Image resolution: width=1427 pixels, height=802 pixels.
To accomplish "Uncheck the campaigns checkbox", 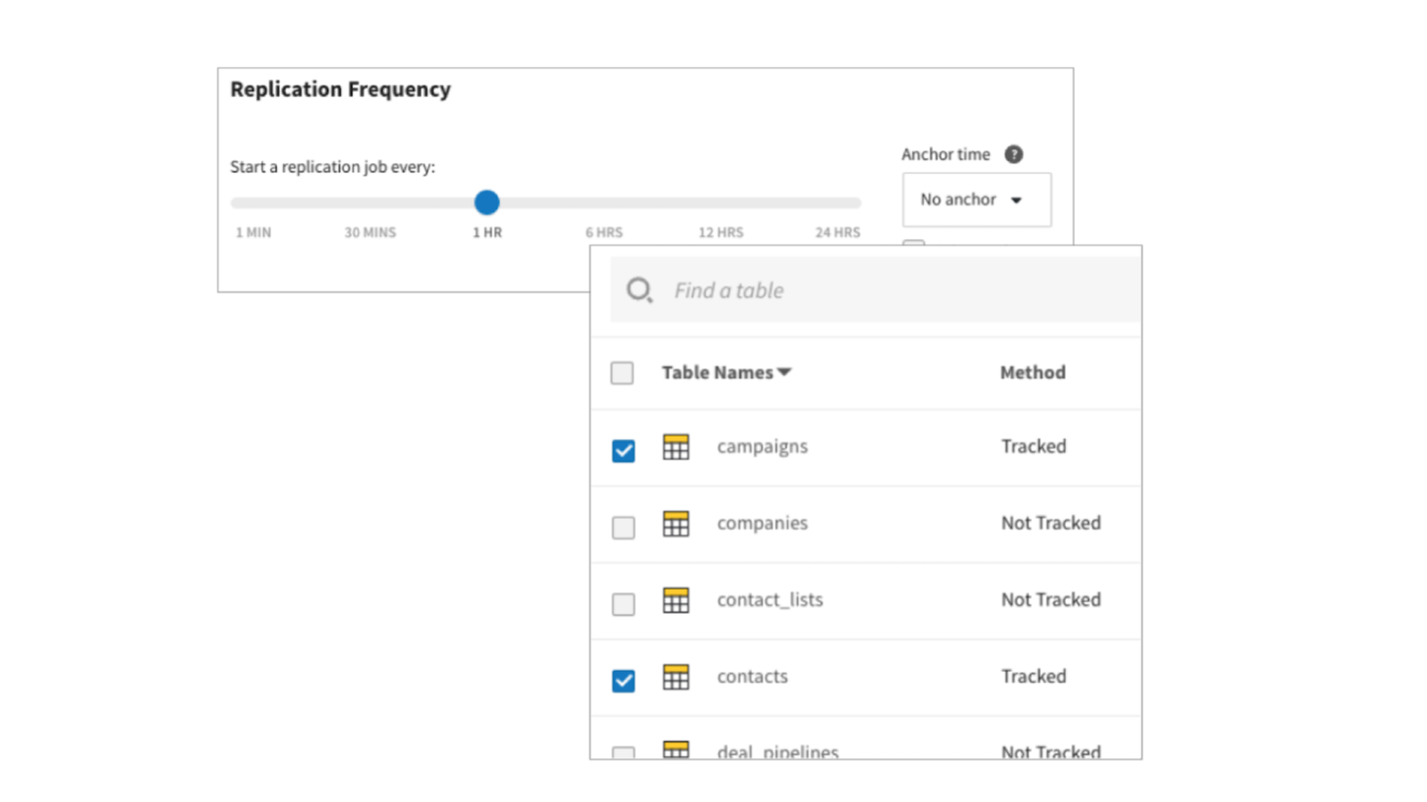I will pos(622,451).
